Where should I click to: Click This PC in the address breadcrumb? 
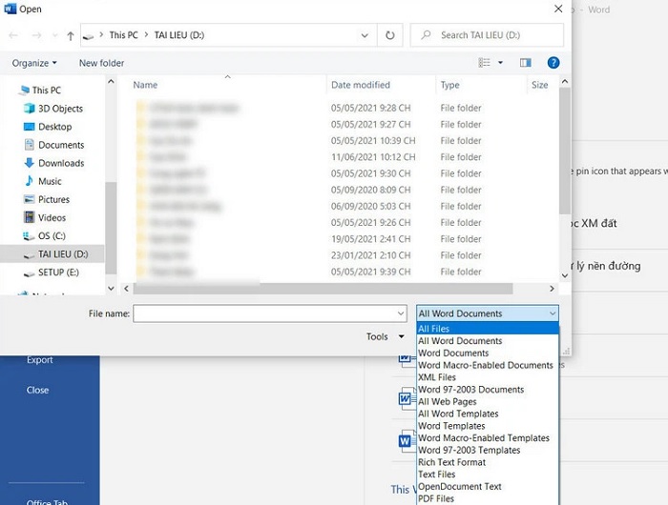tap(123, 35)
